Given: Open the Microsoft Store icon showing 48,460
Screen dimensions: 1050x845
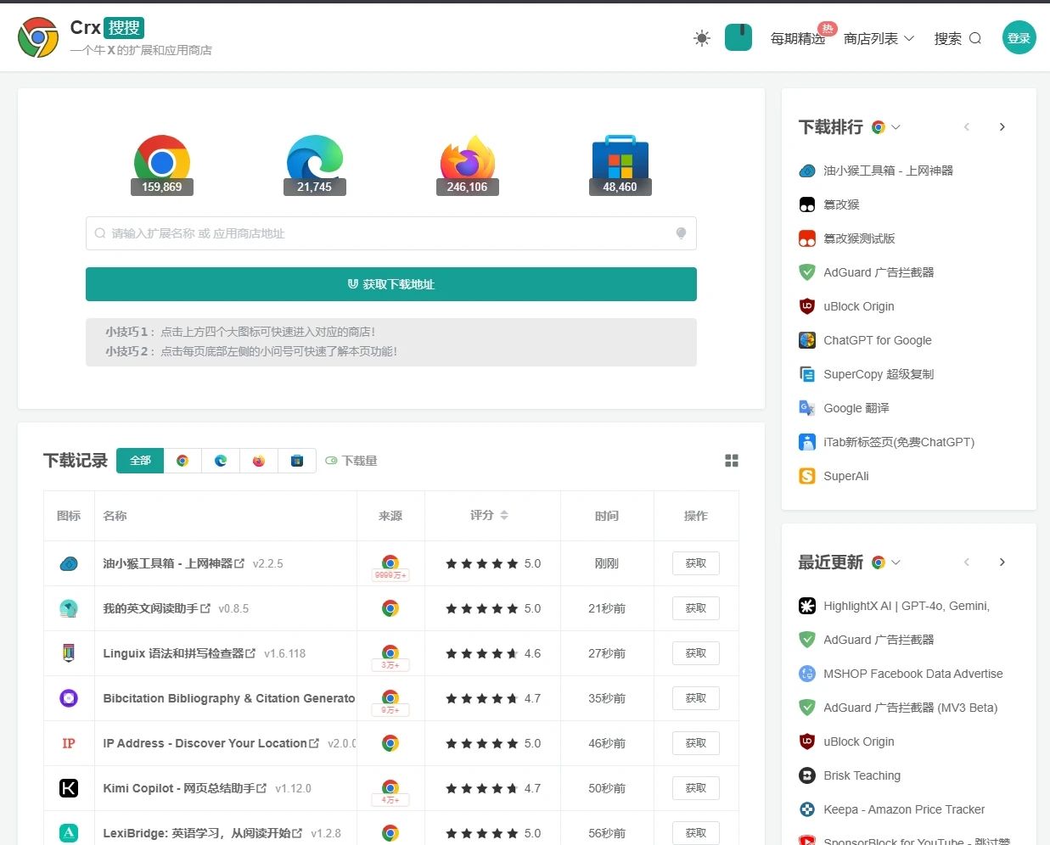Looking at the screenshot, I should pos(620,165).
